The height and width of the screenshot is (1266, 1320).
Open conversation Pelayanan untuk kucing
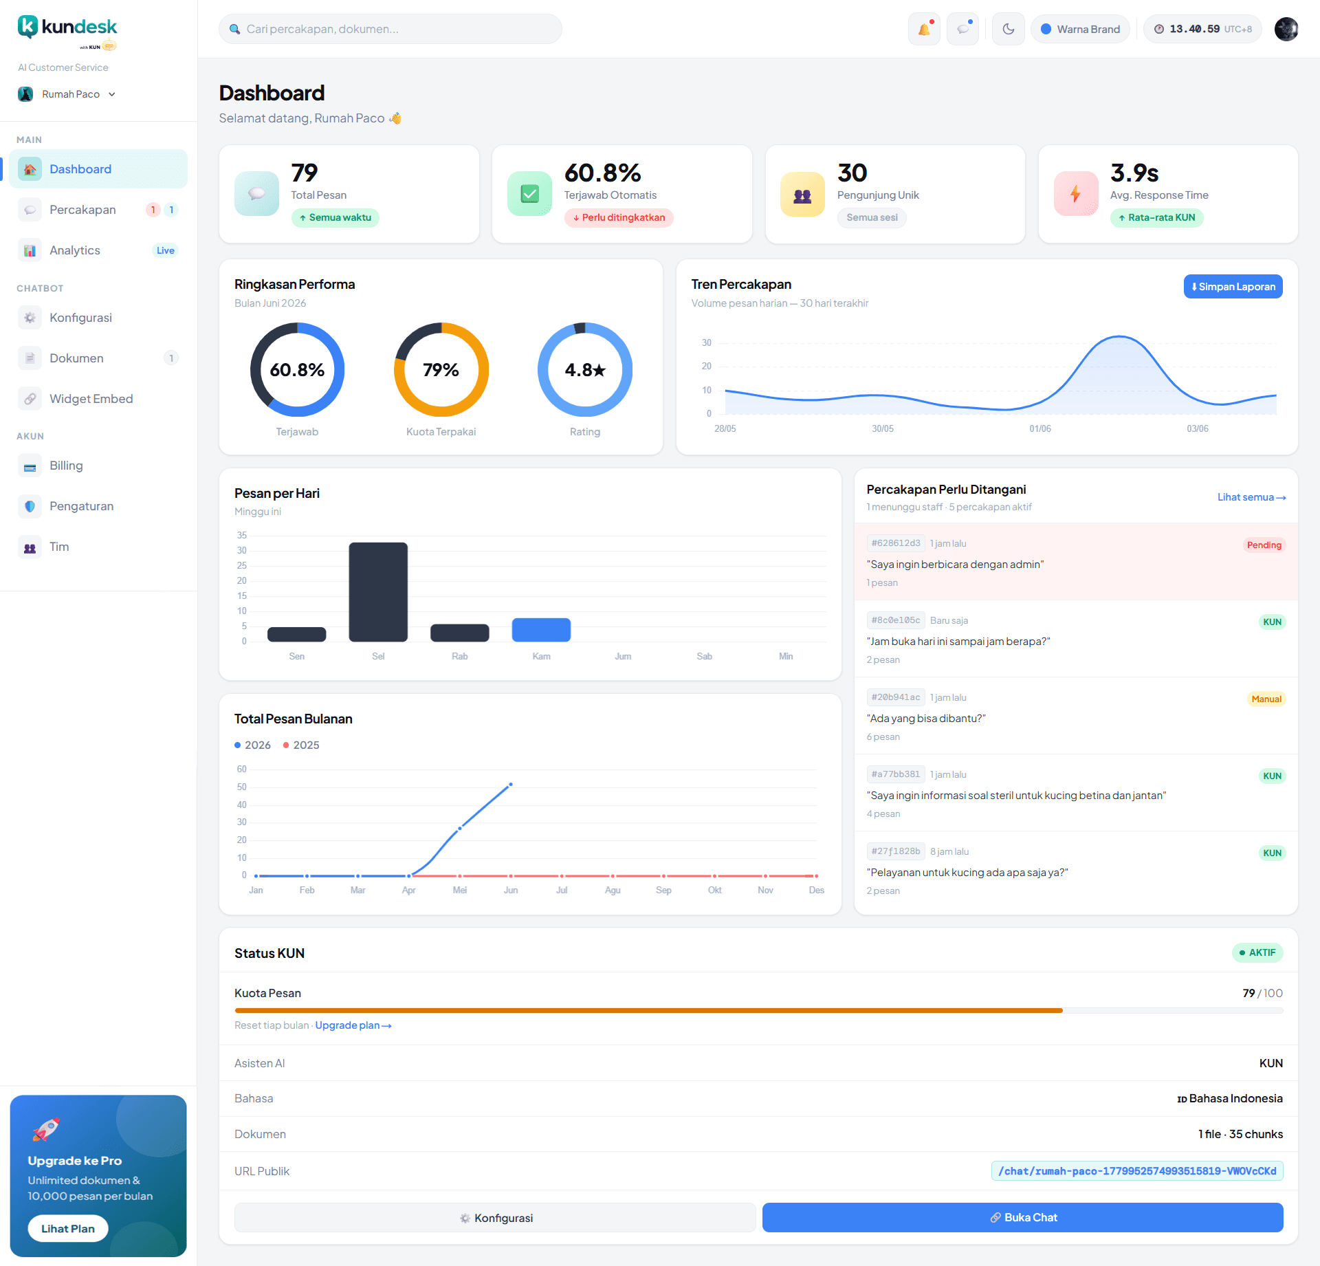tap(1075, 870)
